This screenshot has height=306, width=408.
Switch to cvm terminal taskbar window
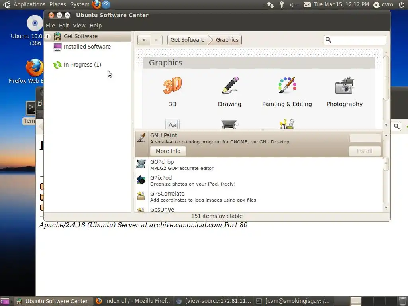tap(294, 301)
